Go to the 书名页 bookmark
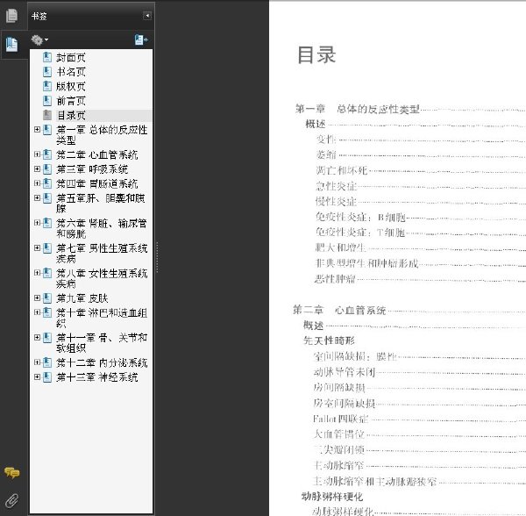Screen dimensions: 526x516 tap(71, 72)
